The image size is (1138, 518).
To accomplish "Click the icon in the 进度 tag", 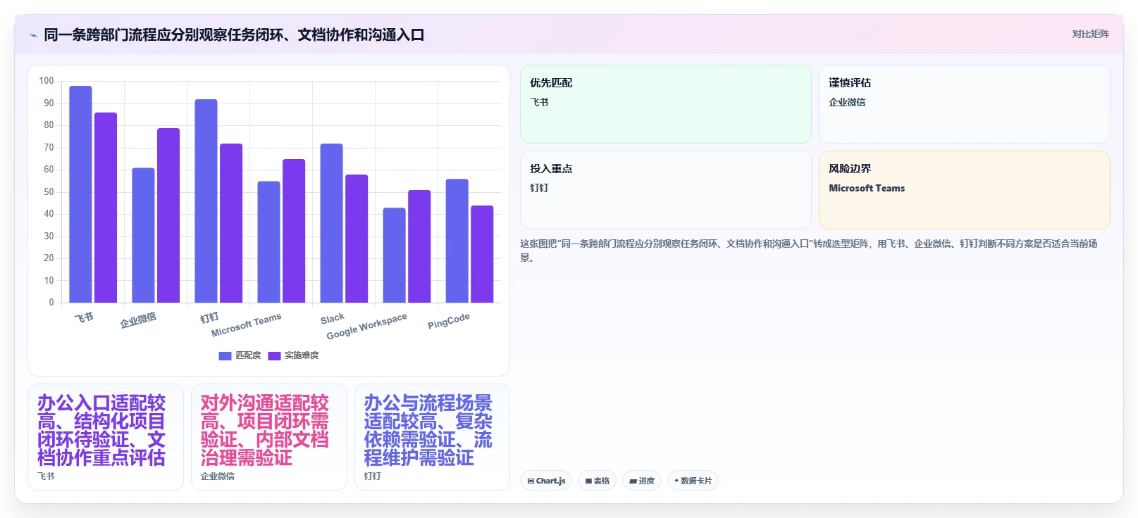I will click(x=633, y=481).
